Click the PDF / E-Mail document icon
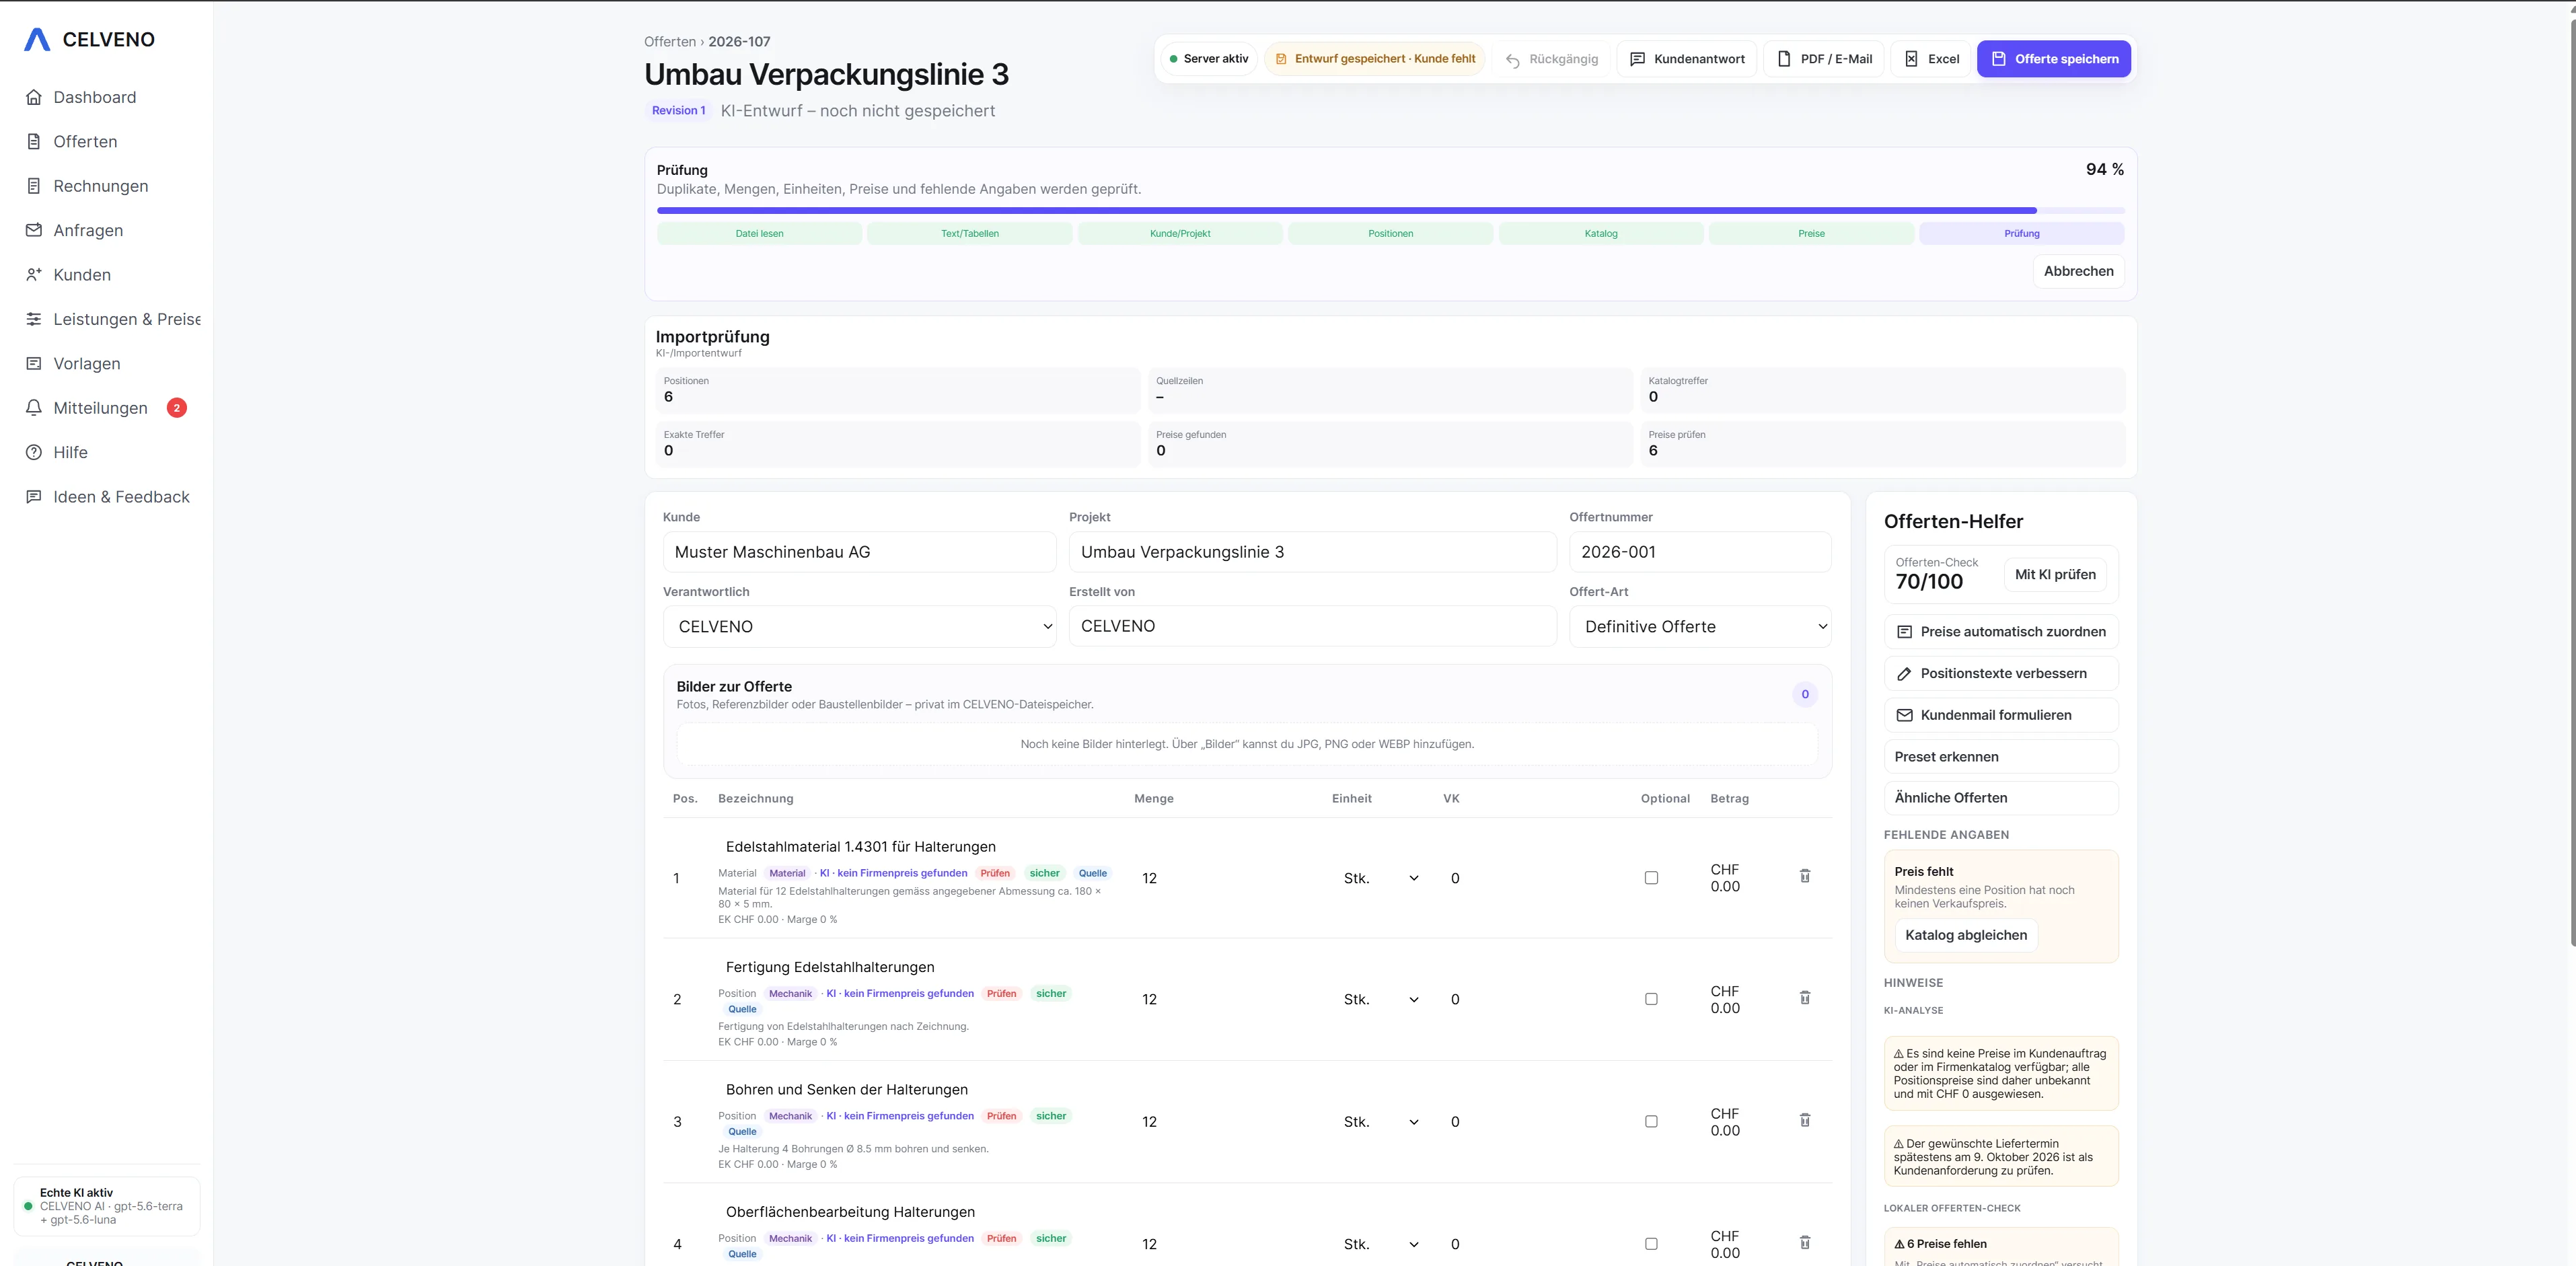This screenshot has height=1266, width=2576. 1784,59
